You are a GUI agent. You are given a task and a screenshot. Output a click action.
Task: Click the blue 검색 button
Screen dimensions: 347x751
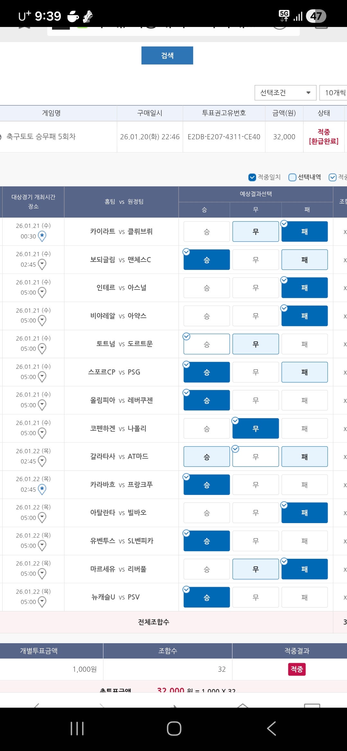[x=167, y=56]
